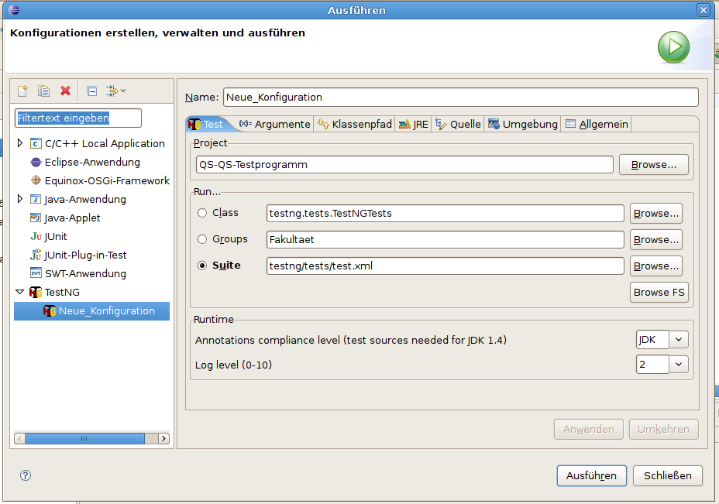Click the Anwenden button
The width and height of the screenshot is (719, 504).
[x=588, y=430]
